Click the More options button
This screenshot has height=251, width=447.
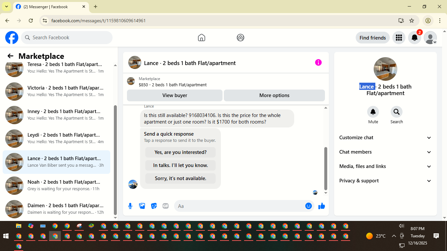[x=274, y=95]
